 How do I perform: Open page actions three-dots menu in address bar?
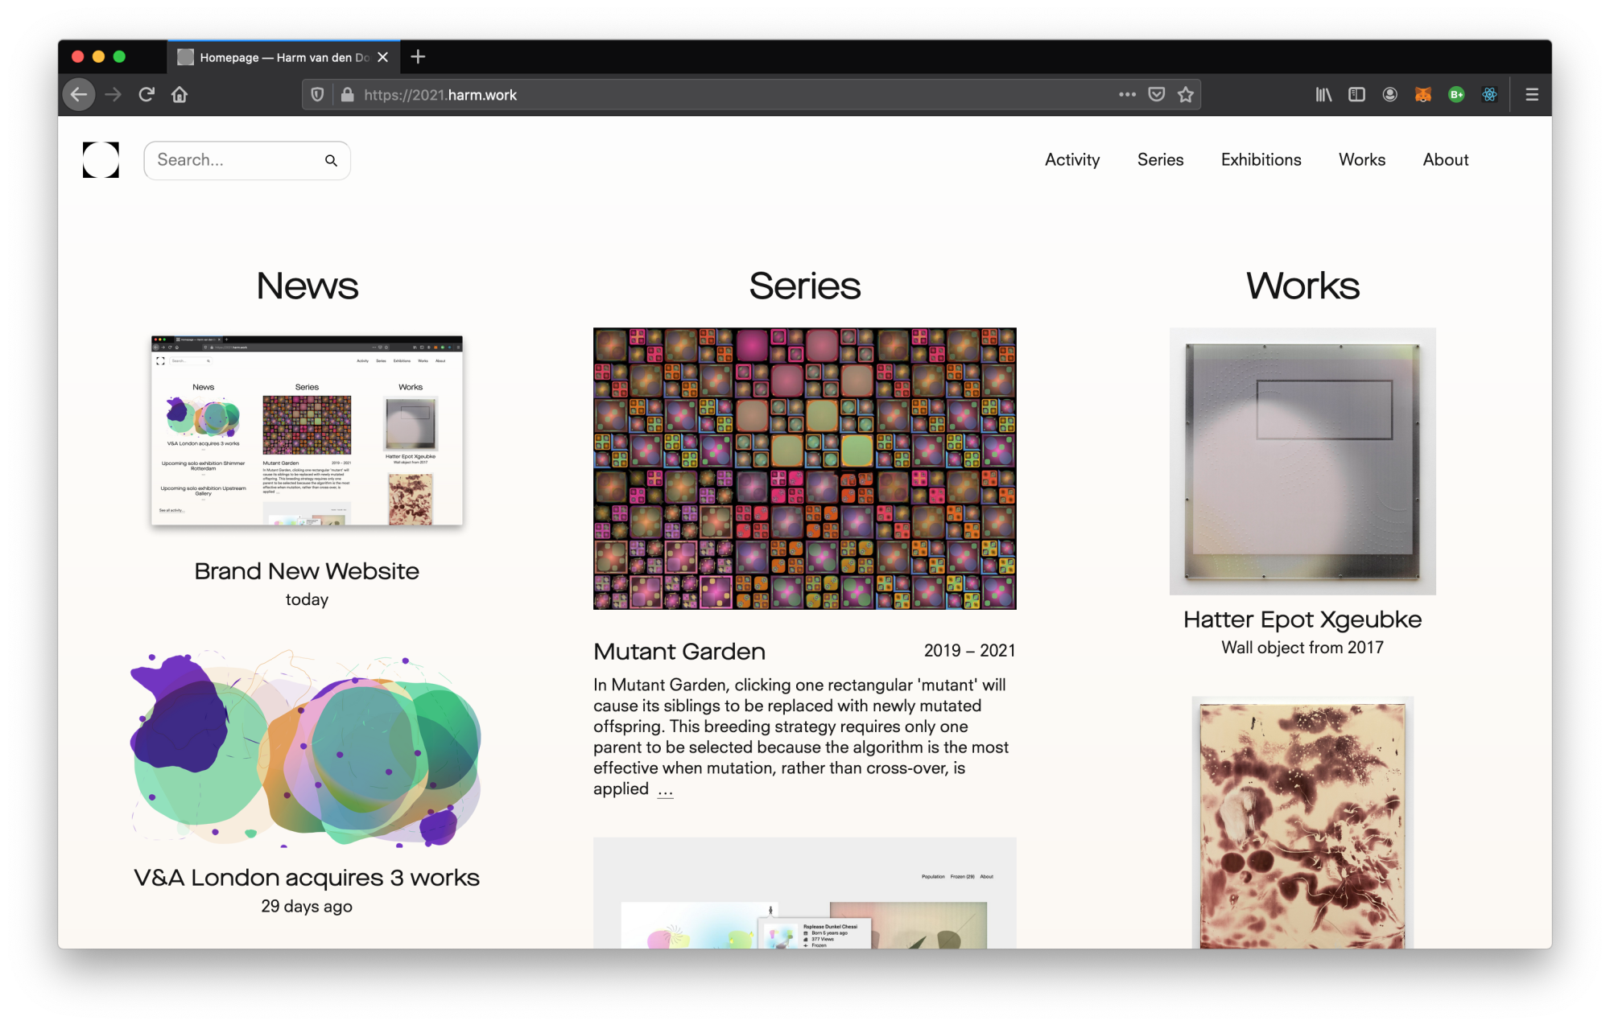coord(1127,95)
